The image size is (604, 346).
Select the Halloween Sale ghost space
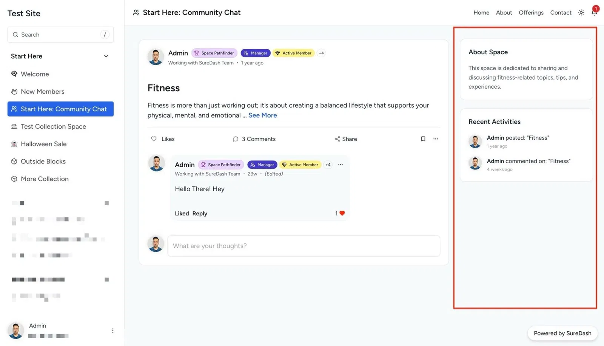pos(43,144)
